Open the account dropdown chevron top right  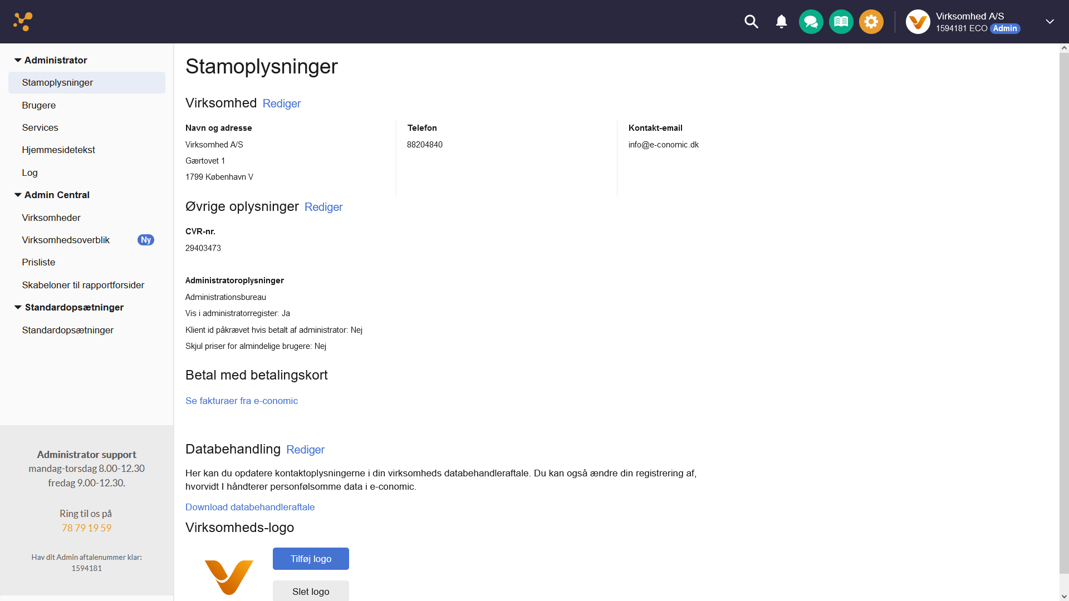1050,22
